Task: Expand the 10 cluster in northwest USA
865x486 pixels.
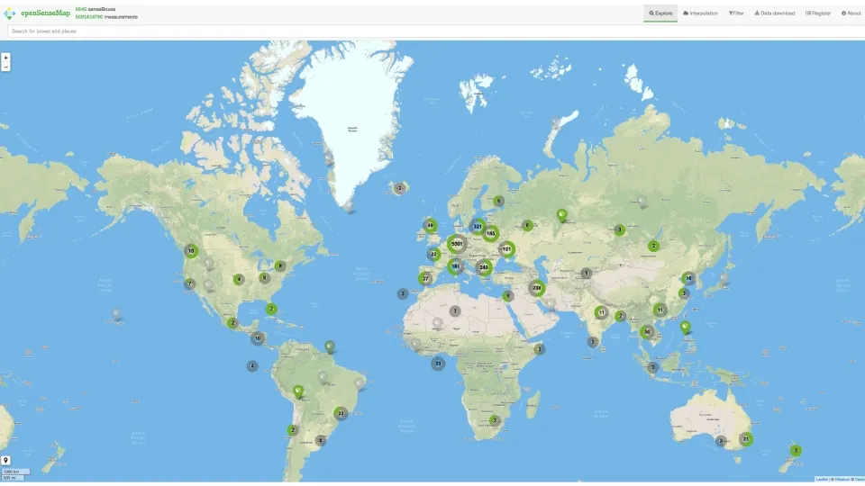Action: pos(191,251)
